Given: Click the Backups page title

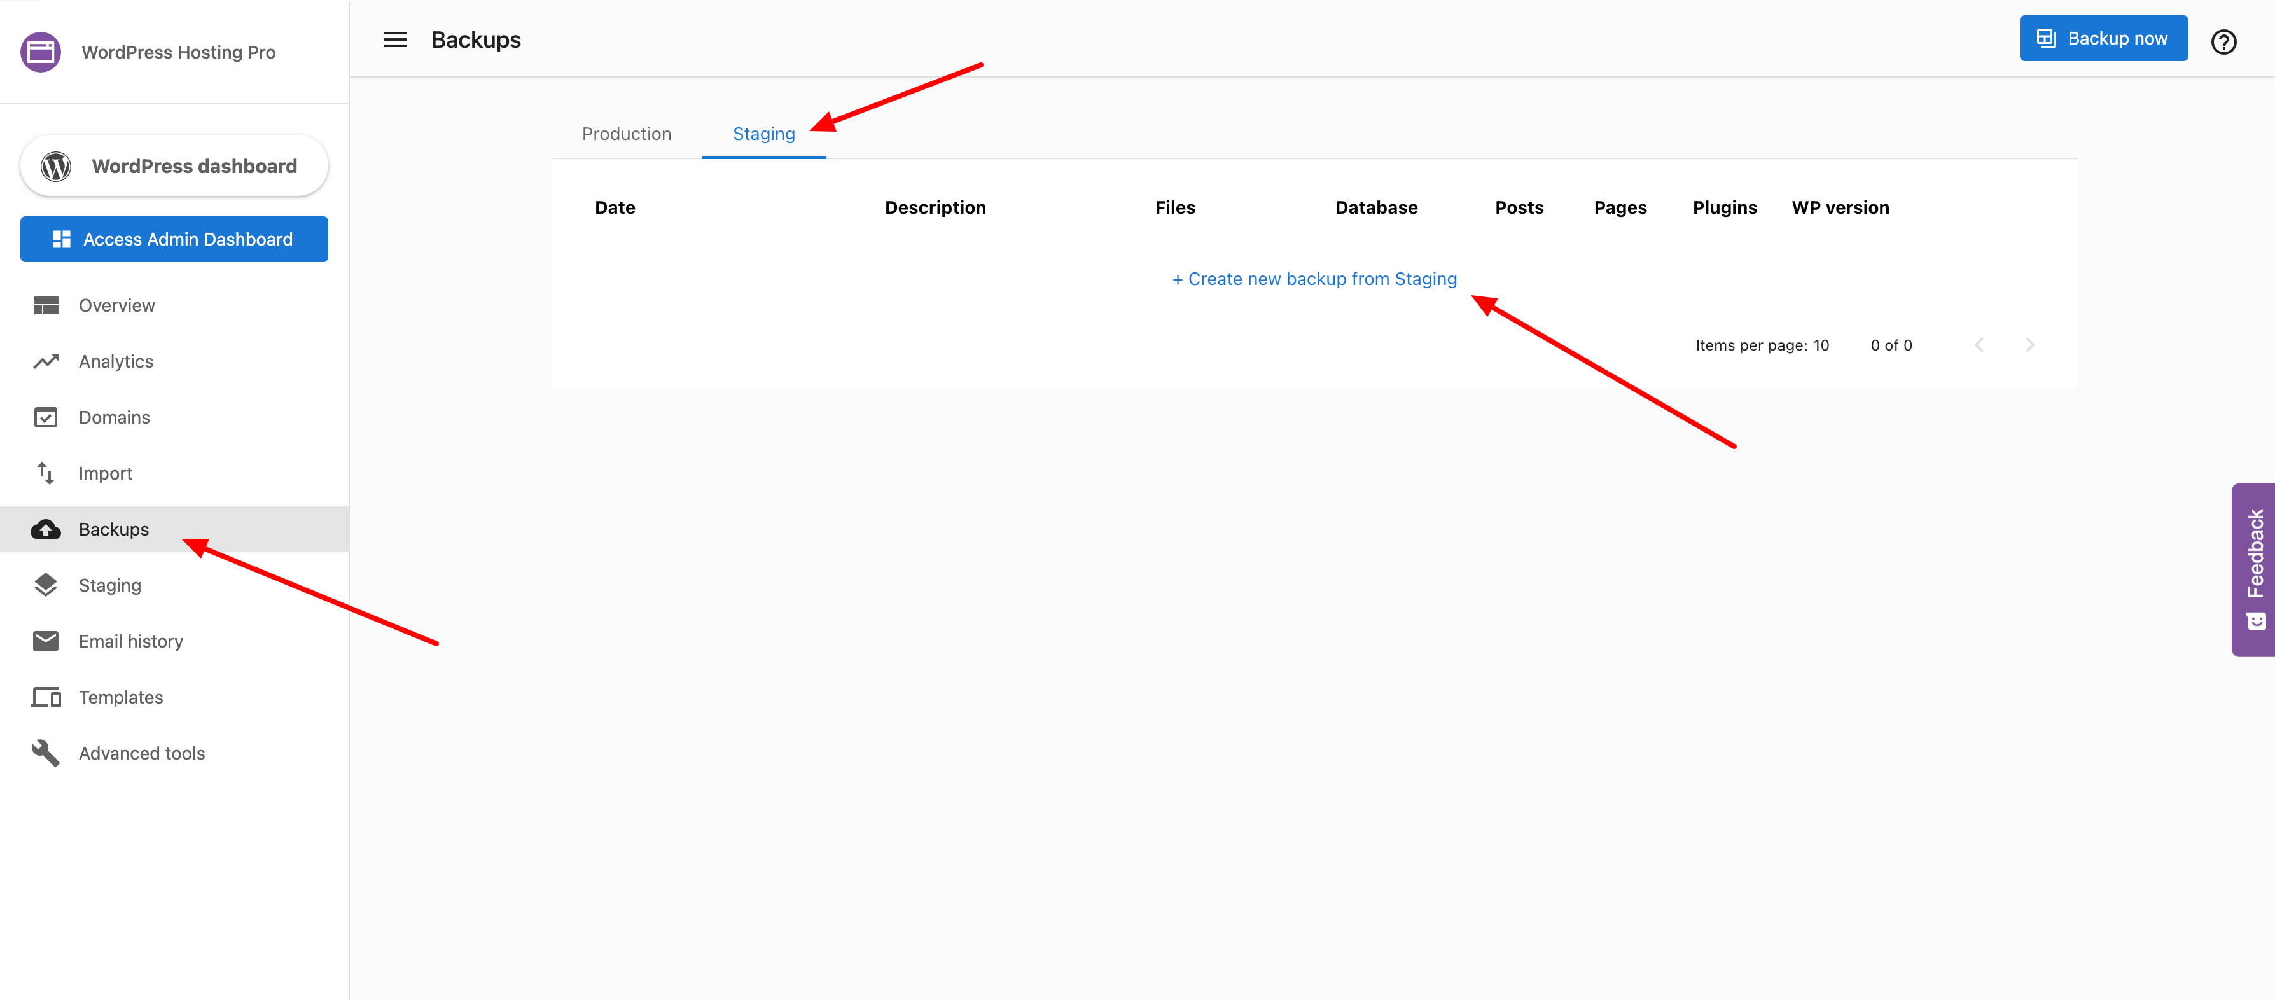Looking at the screenshot, I should [476, 39].
